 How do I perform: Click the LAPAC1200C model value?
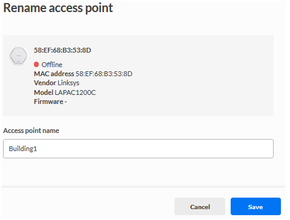tap(75, 92)
